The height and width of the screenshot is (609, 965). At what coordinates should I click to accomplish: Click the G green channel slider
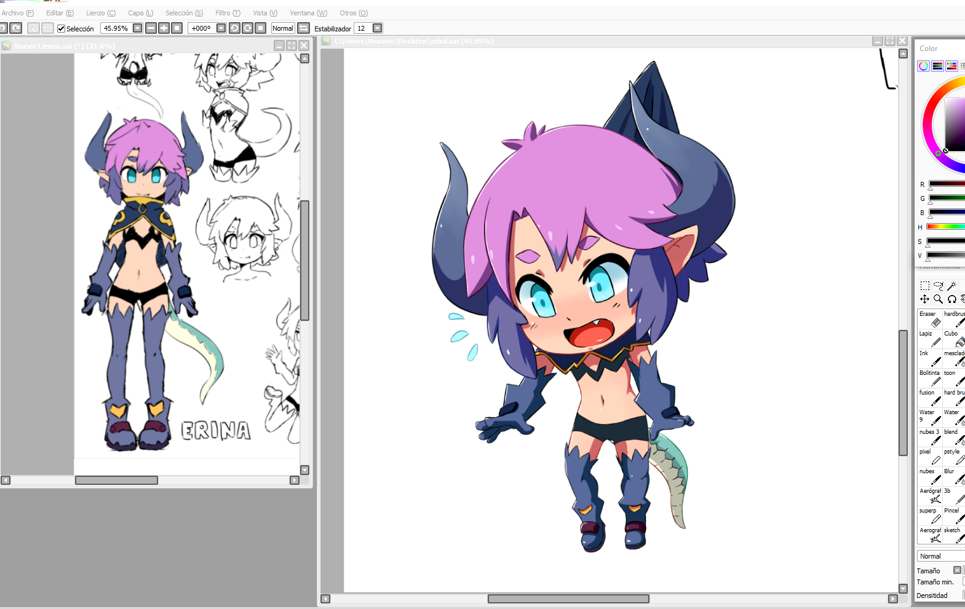[x=947, y=198]
